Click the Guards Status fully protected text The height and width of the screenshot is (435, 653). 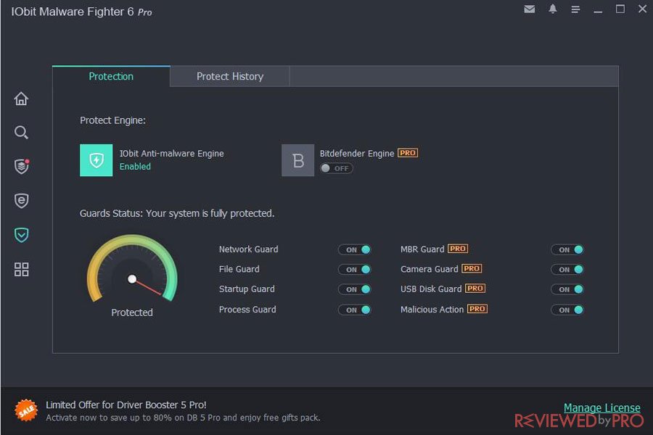[177, 213]
